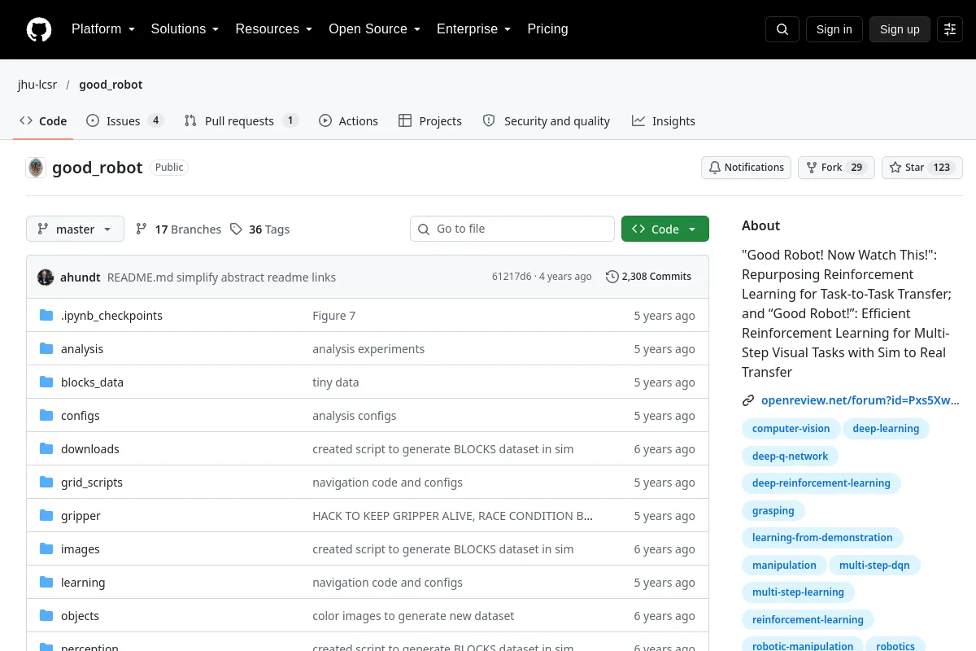
Task: Click the branch icon beside 17 Branches
Action: (142, 229)
